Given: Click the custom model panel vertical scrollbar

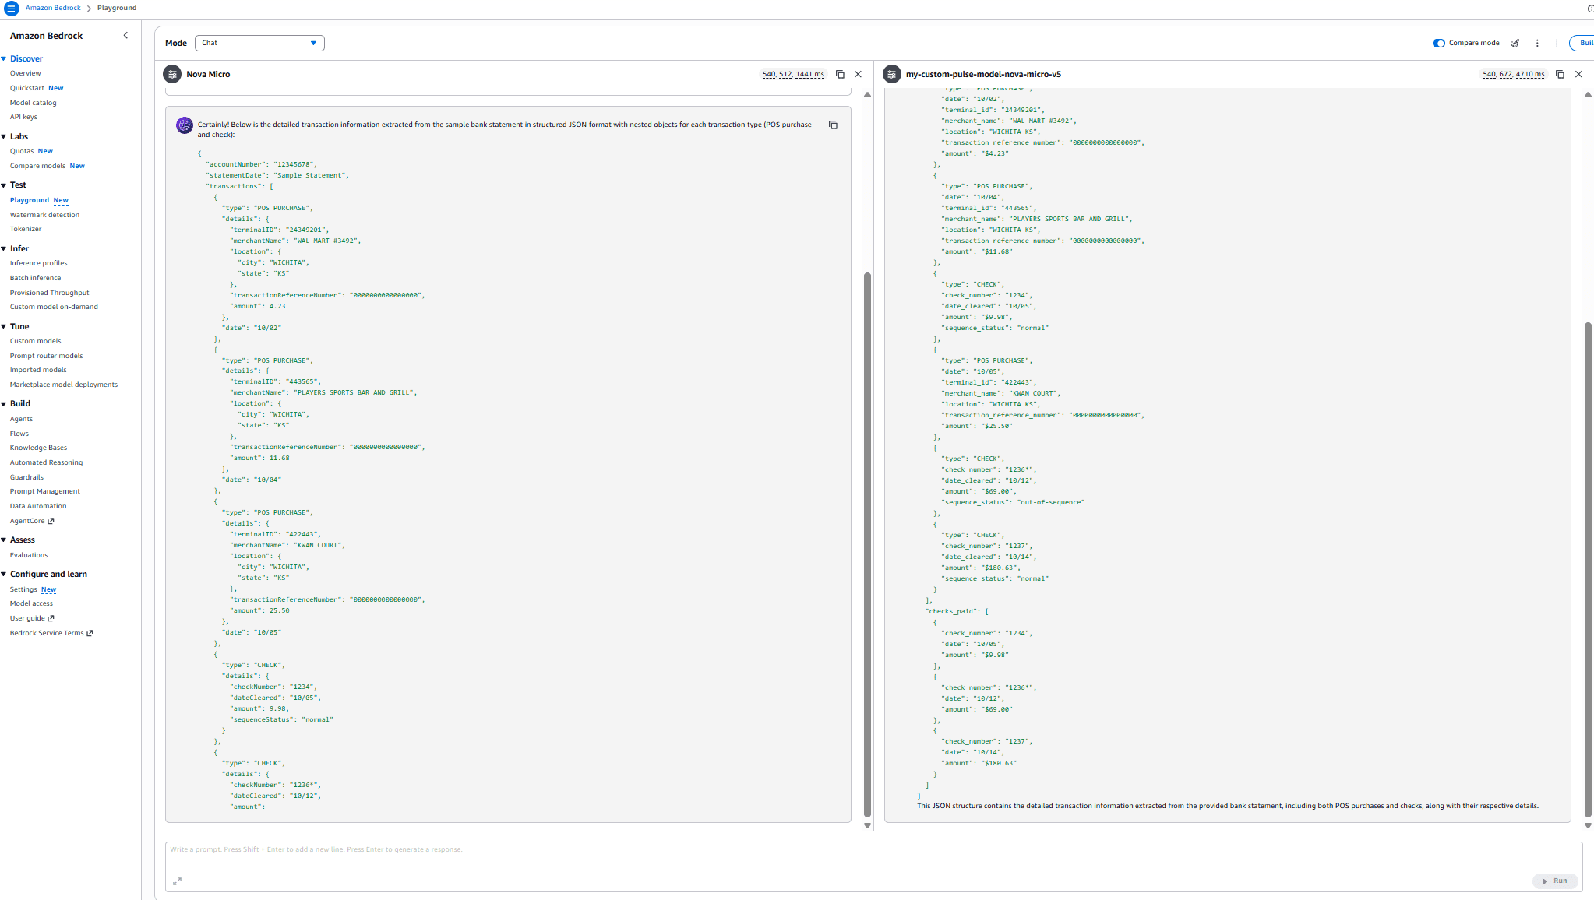Looking at the screenshot, I should 1588,570.
